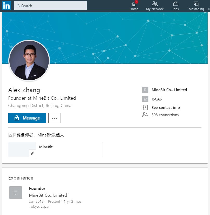Click the name Alex Zhang
The width and height of the screenshot is (210, 215).
pos(24,90)
